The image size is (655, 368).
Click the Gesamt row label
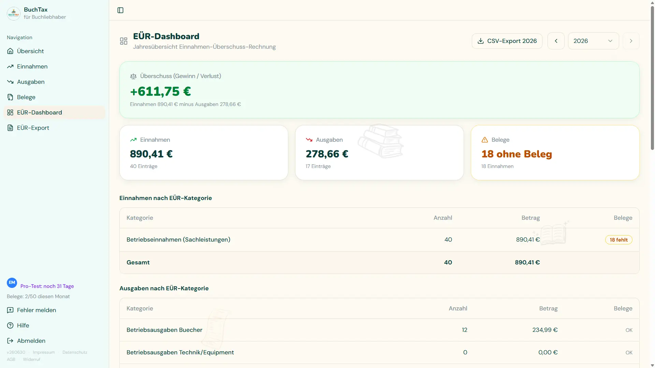(x=138, y=262)
